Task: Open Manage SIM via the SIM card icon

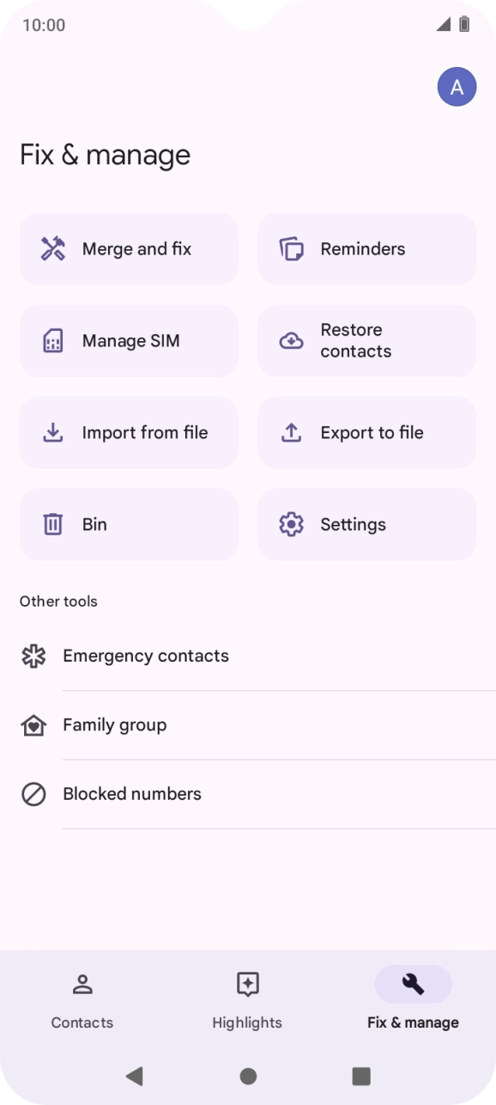Action: pyautogui.click(x=54, y=340)
